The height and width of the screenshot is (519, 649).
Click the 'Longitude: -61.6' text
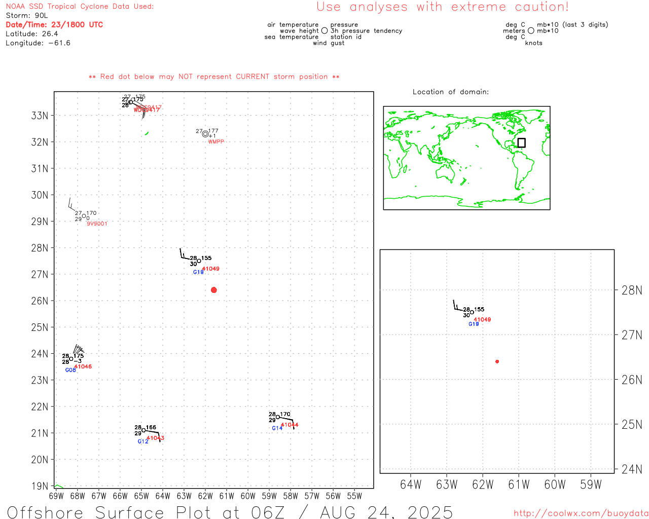coord(38,43)
